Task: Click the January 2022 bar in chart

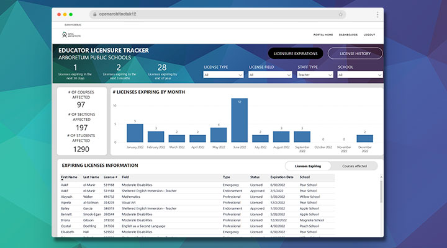Action: (135, 133)
